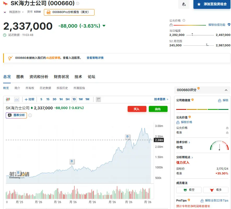The image size is (231, 209).
Task: Vote 看空 bearish with the bear button
Action: click(189, 190)
